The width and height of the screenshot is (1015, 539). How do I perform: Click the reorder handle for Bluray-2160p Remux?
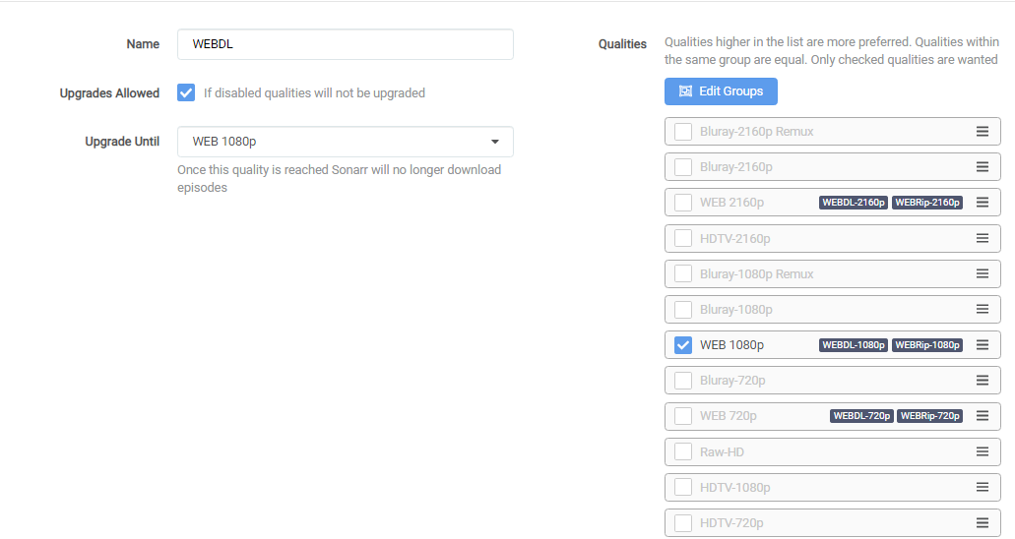tap(982, 132)
